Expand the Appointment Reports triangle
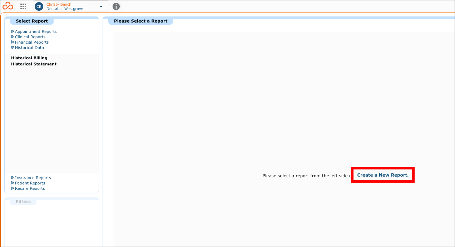This screenshot has height=247, width=455. [x=13, y=31]
